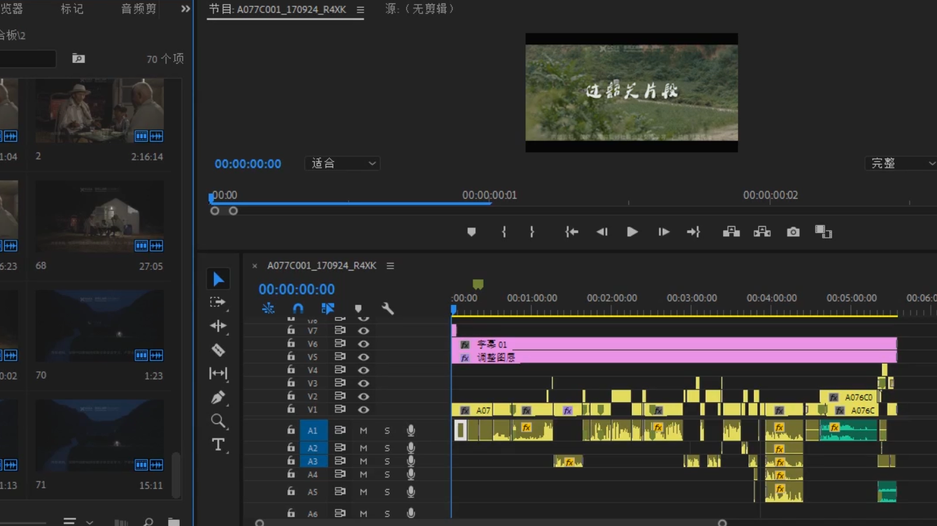The width and height of the screenshot is (937, 526).
Task: Hide the V6 track output
Action: coord(364,344)
